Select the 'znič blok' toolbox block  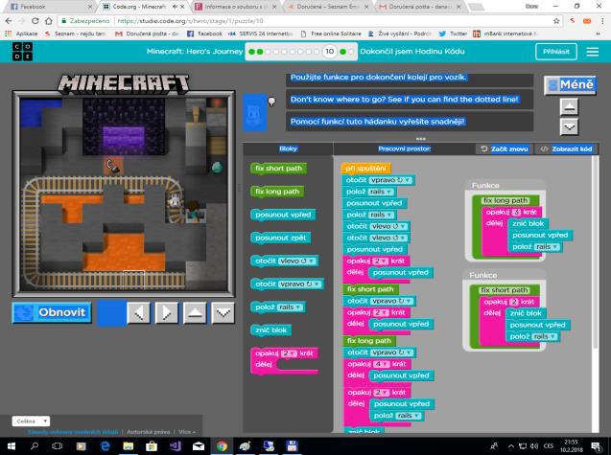[270, 330]
